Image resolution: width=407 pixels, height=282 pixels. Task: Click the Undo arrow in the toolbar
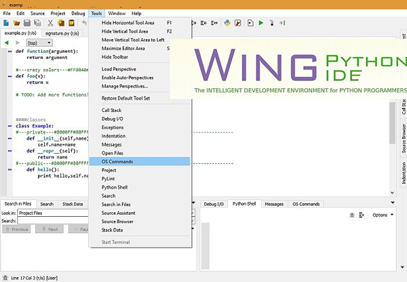pos(84,23)
